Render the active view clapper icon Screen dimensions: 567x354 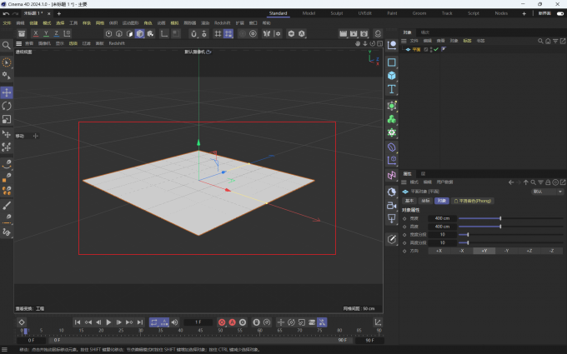click(344, 33)
